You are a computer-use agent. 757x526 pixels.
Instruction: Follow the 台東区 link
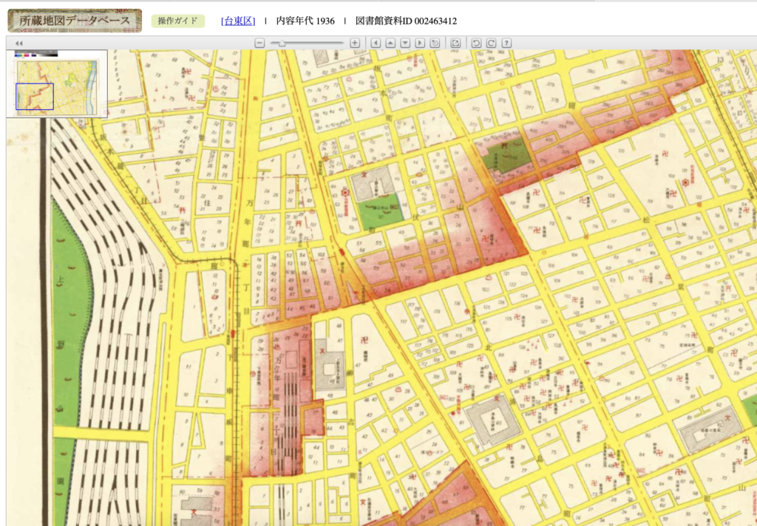click(x=237, y=21)
